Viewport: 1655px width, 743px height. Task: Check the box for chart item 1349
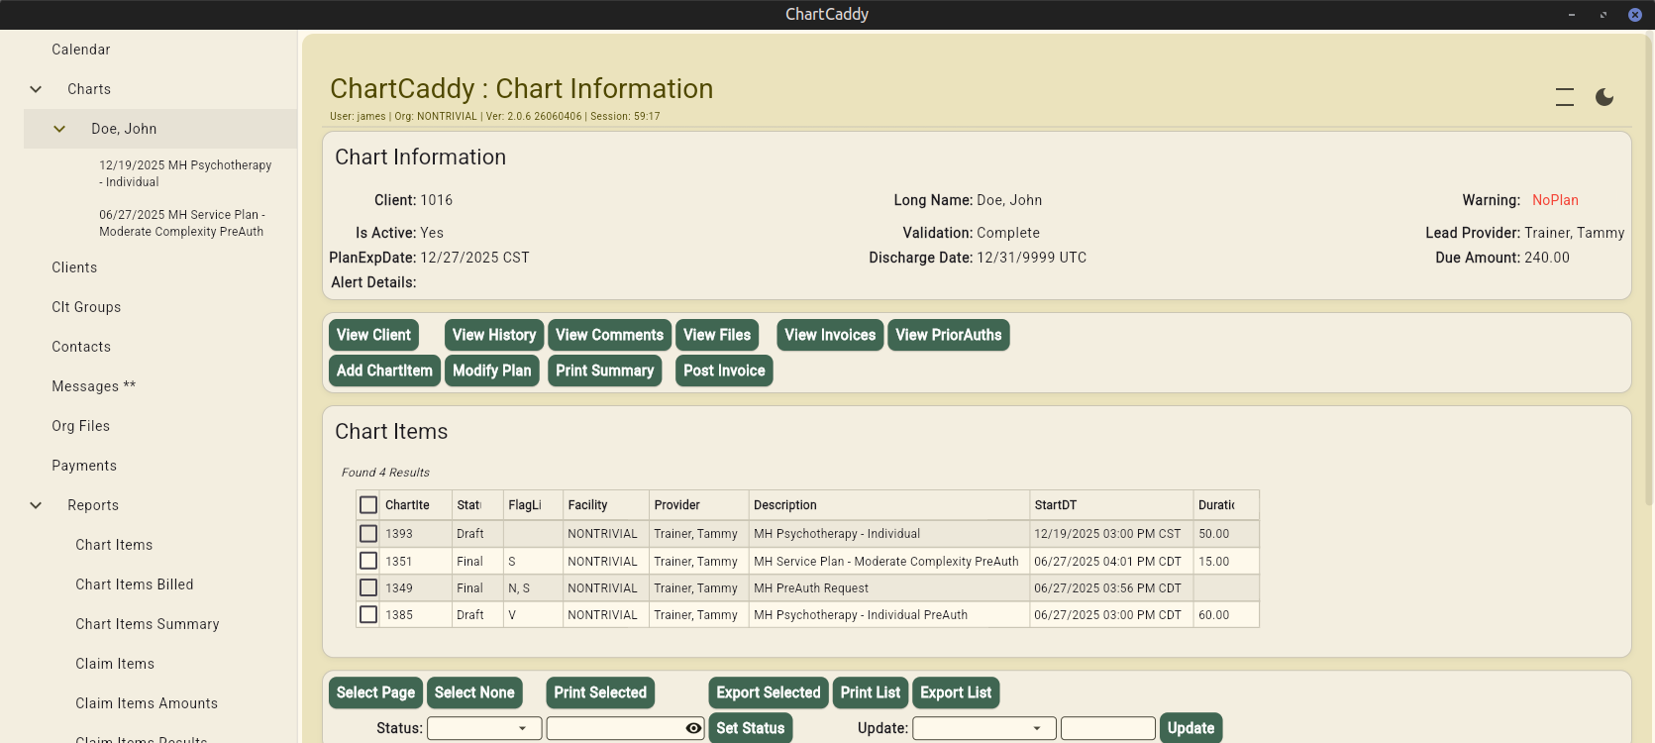click(368, 587)
